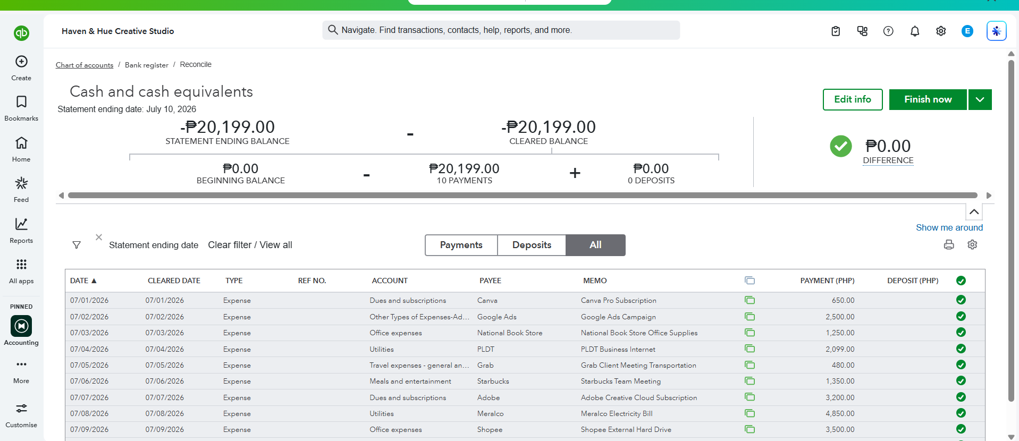Collapse the reconcile summary with the chevron

click(x=974, y=211)
